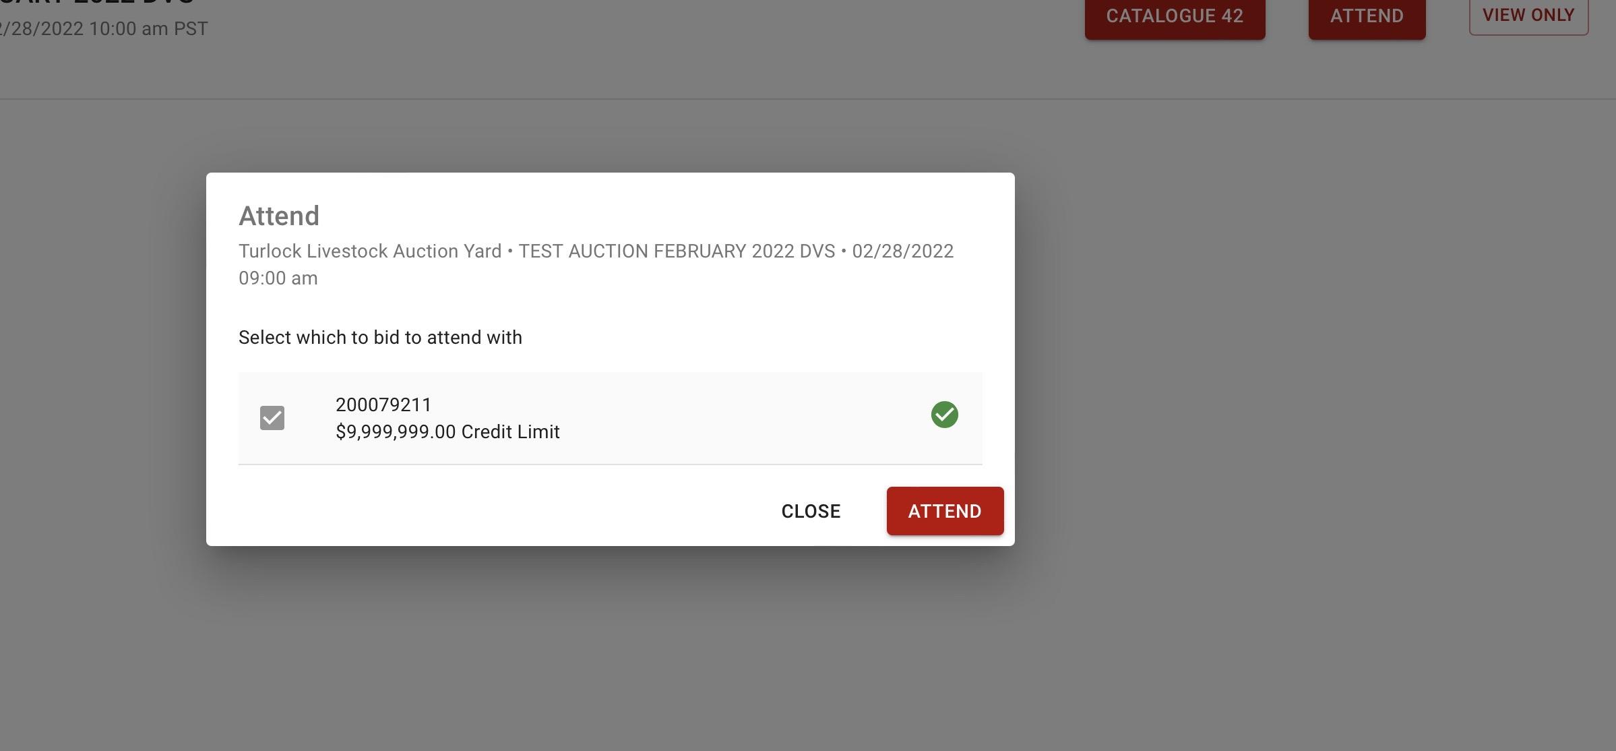Click the Attend dialog title
This screenshot has height=751, width=1616.
279,216
